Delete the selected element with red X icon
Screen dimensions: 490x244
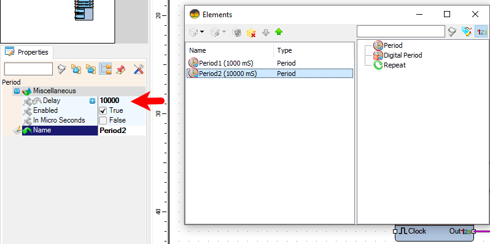(251, 32)
